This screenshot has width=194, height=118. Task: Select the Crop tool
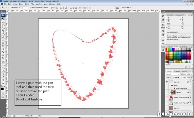(x=3, y=31)
